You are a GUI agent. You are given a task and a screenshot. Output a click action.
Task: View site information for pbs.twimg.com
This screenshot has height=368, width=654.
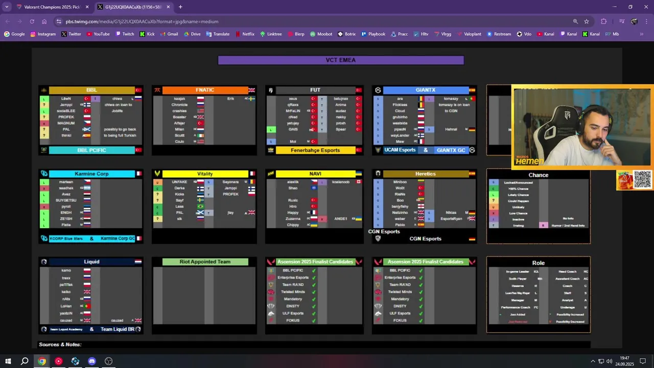tap(59, 21)
